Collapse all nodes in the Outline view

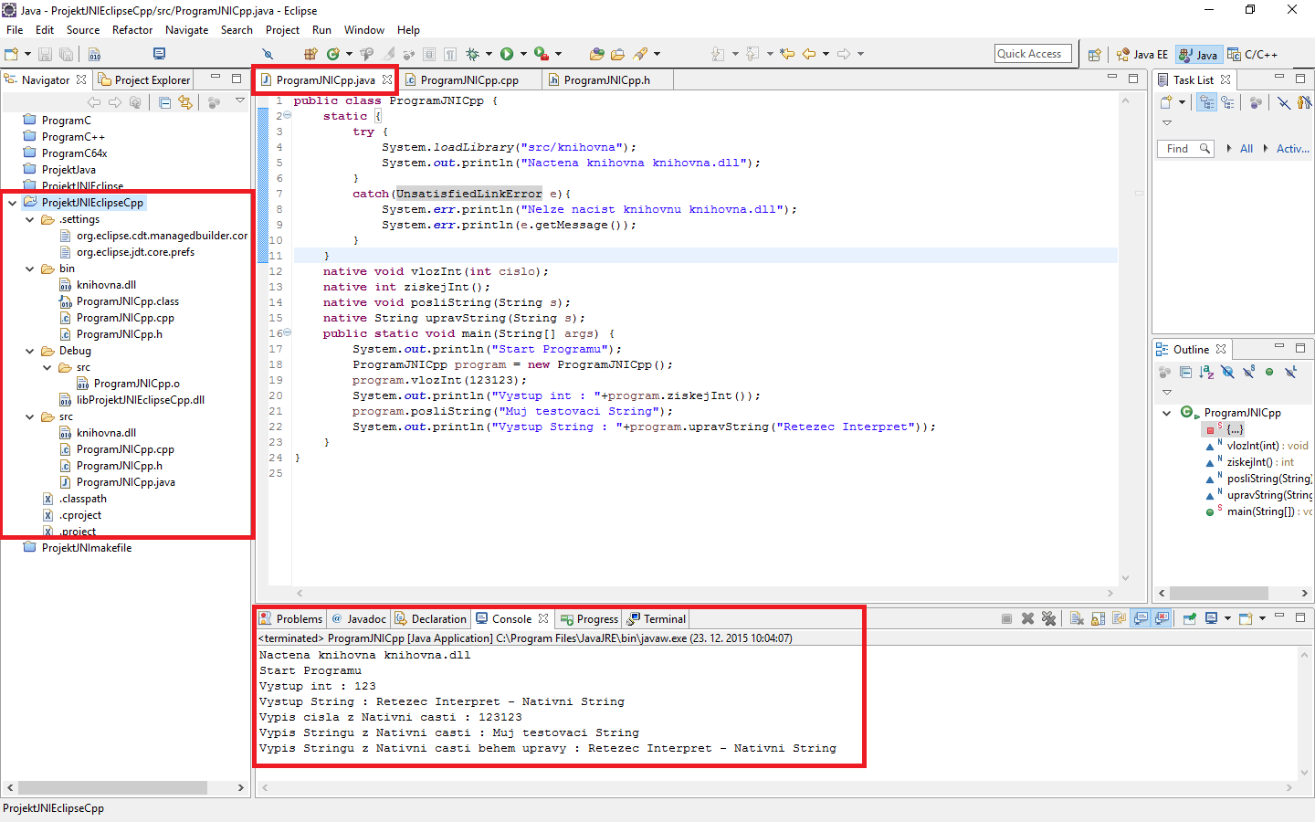(1185, 372)
